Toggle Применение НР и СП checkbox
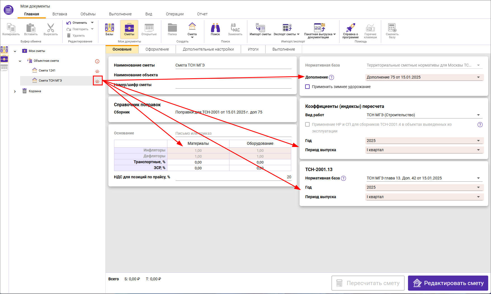The image size is (491, 294). (307, 124)
